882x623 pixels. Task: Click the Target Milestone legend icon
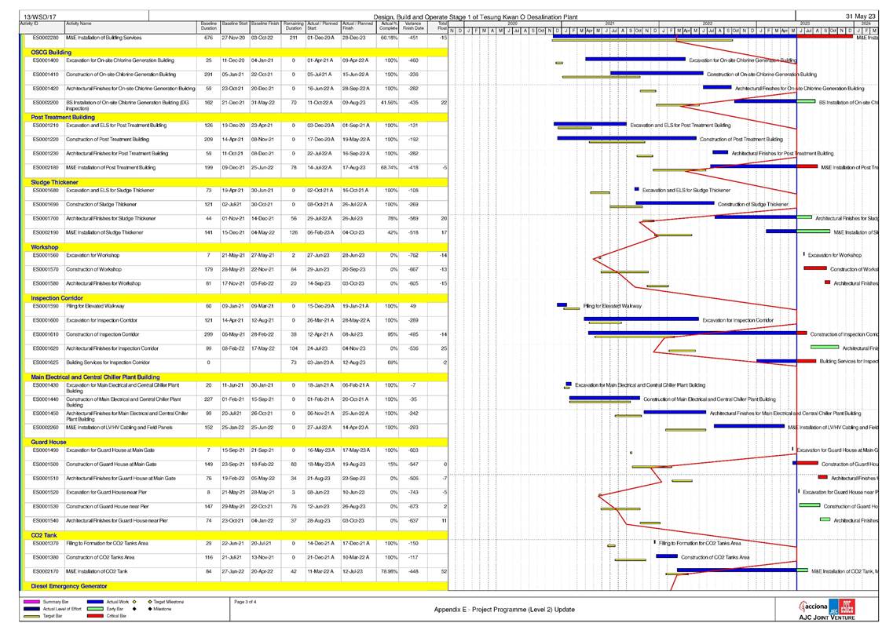pyautogui.click(x=148, y=602)
